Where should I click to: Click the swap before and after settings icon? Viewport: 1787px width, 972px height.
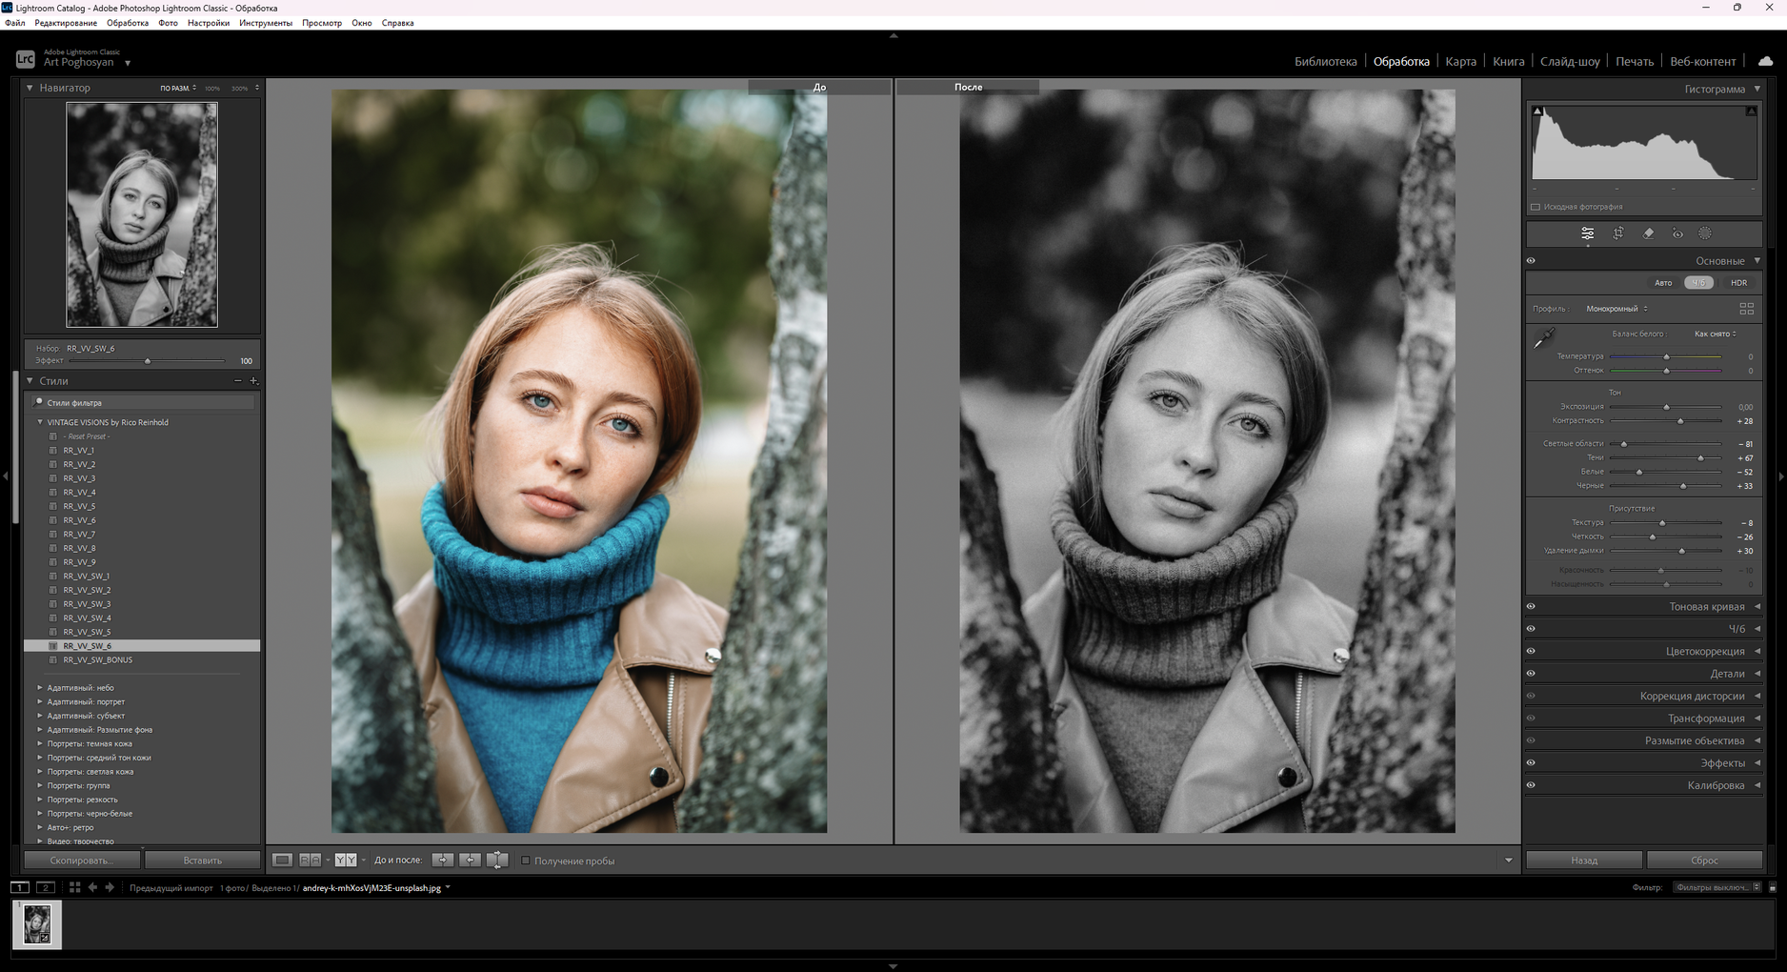[x=497, y=861]
